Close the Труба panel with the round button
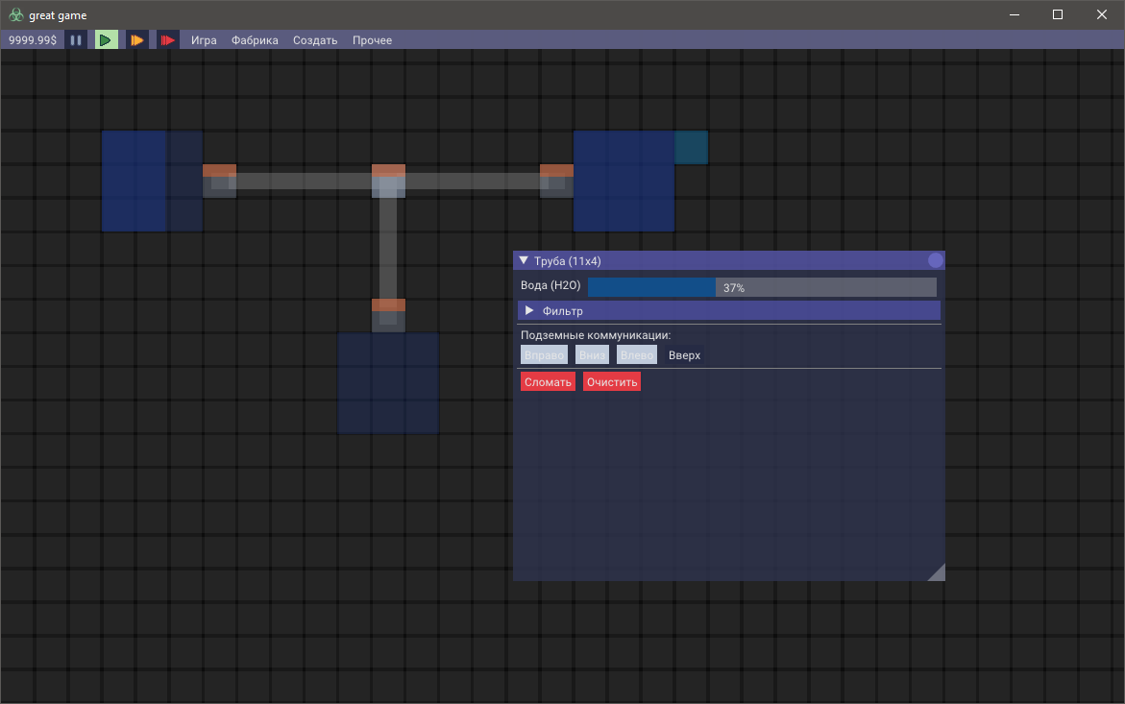The height and width of the screenshot is (704, 1125). 935,260
